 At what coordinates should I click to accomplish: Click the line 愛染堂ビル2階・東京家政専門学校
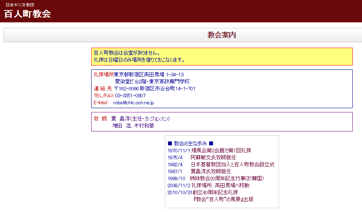point(152,81)
